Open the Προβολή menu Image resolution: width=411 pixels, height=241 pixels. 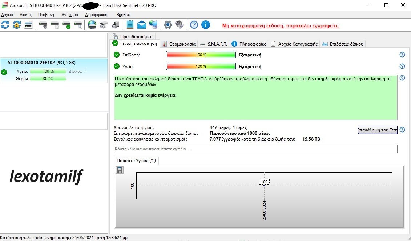pos(46,15)
